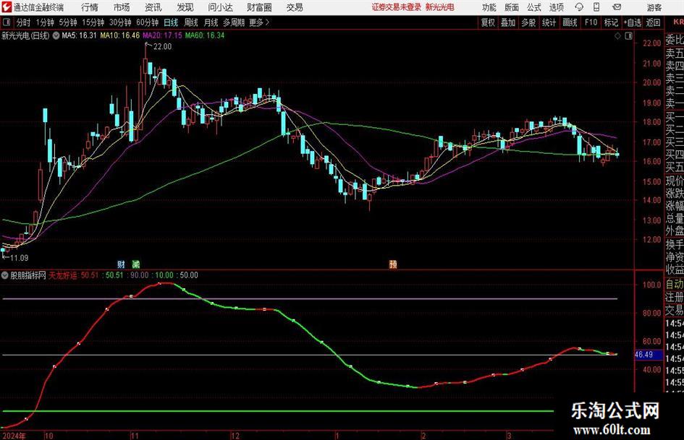Add stock with the +自选 button
This screenshot has width=684, height=440.
click(x=633, y=22)
